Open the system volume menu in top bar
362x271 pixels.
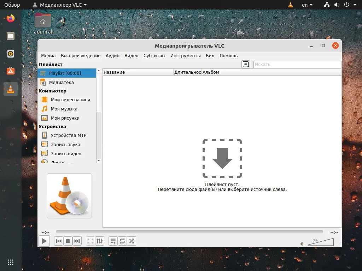pos(337,5)
